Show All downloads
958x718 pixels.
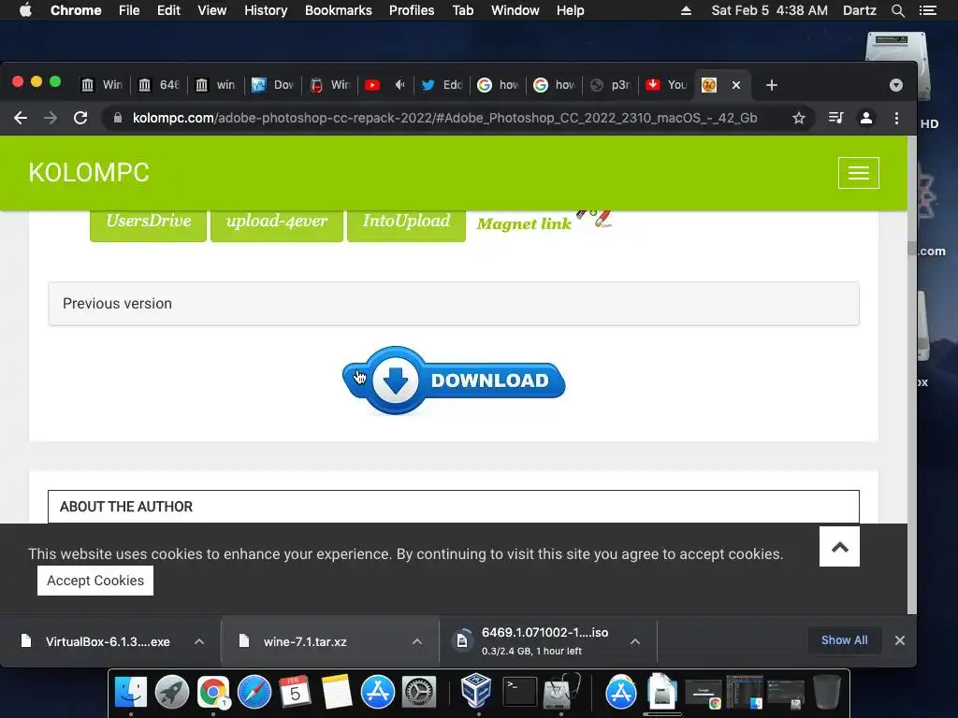pyautogui.click(x=844, y=639)
